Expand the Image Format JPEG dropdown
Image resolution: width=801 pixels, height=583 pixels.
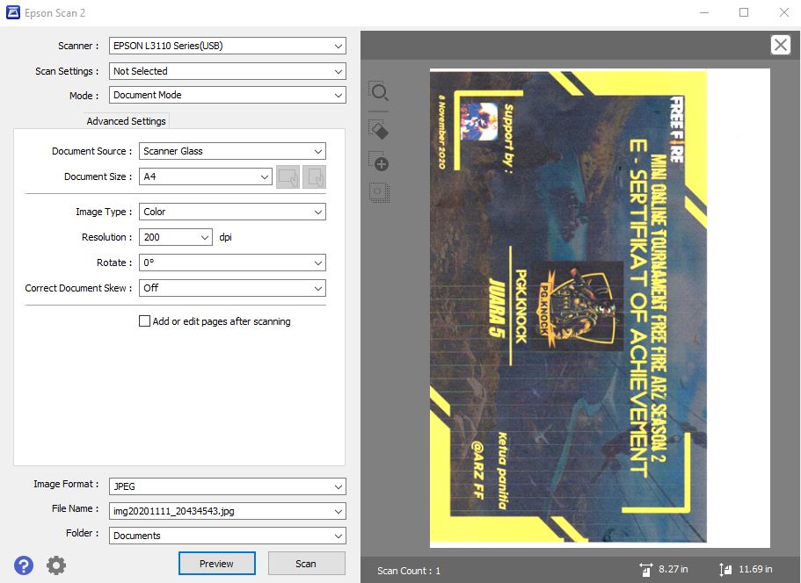pyautogui.click(x=228, y=486)
